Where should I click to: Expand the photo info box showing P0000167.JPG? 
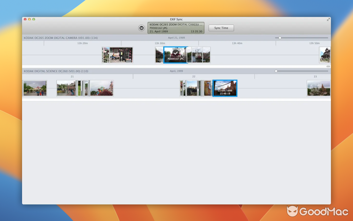coord(176,28)
